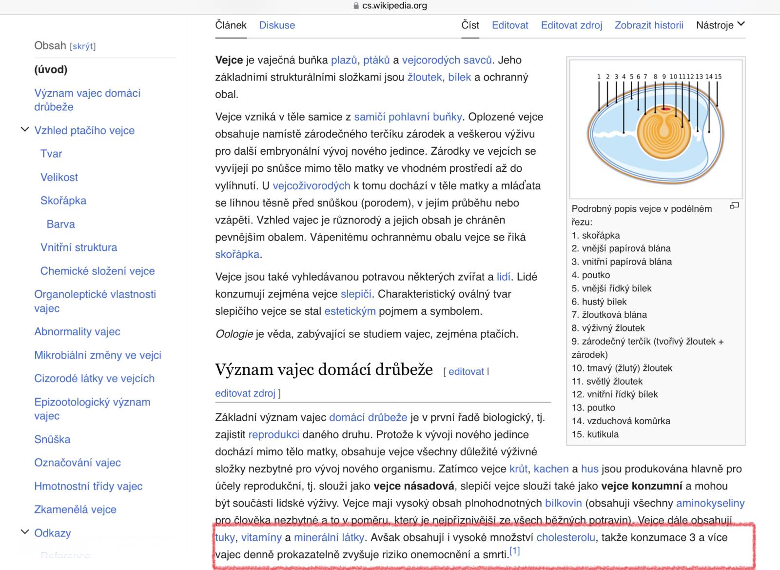Open the Editovat tab

[x=510, y=25]
